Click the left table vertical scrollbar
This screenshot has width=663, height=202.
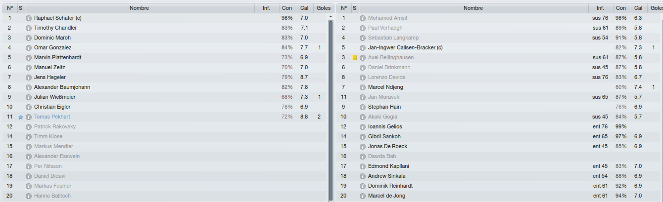[x=331, y=111]
